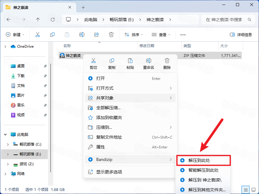The image size is (259, 194).
Task: Select 解压到此处 in Bandizip submenu
Action: click(x=204, y=160)
